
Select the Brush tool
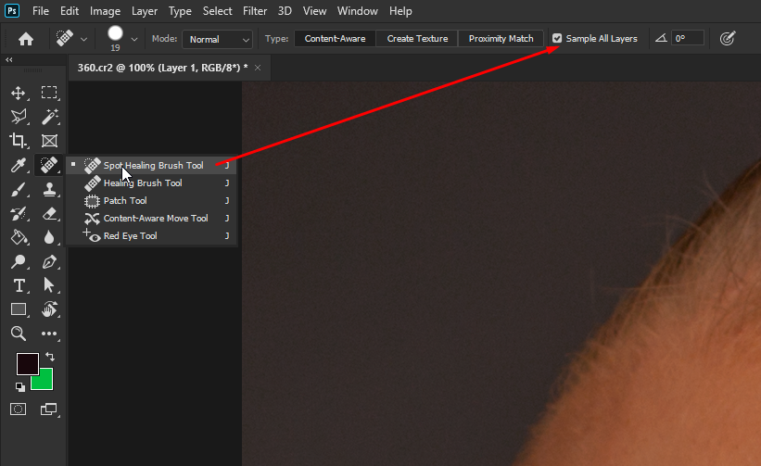click(x=19, y=189)
